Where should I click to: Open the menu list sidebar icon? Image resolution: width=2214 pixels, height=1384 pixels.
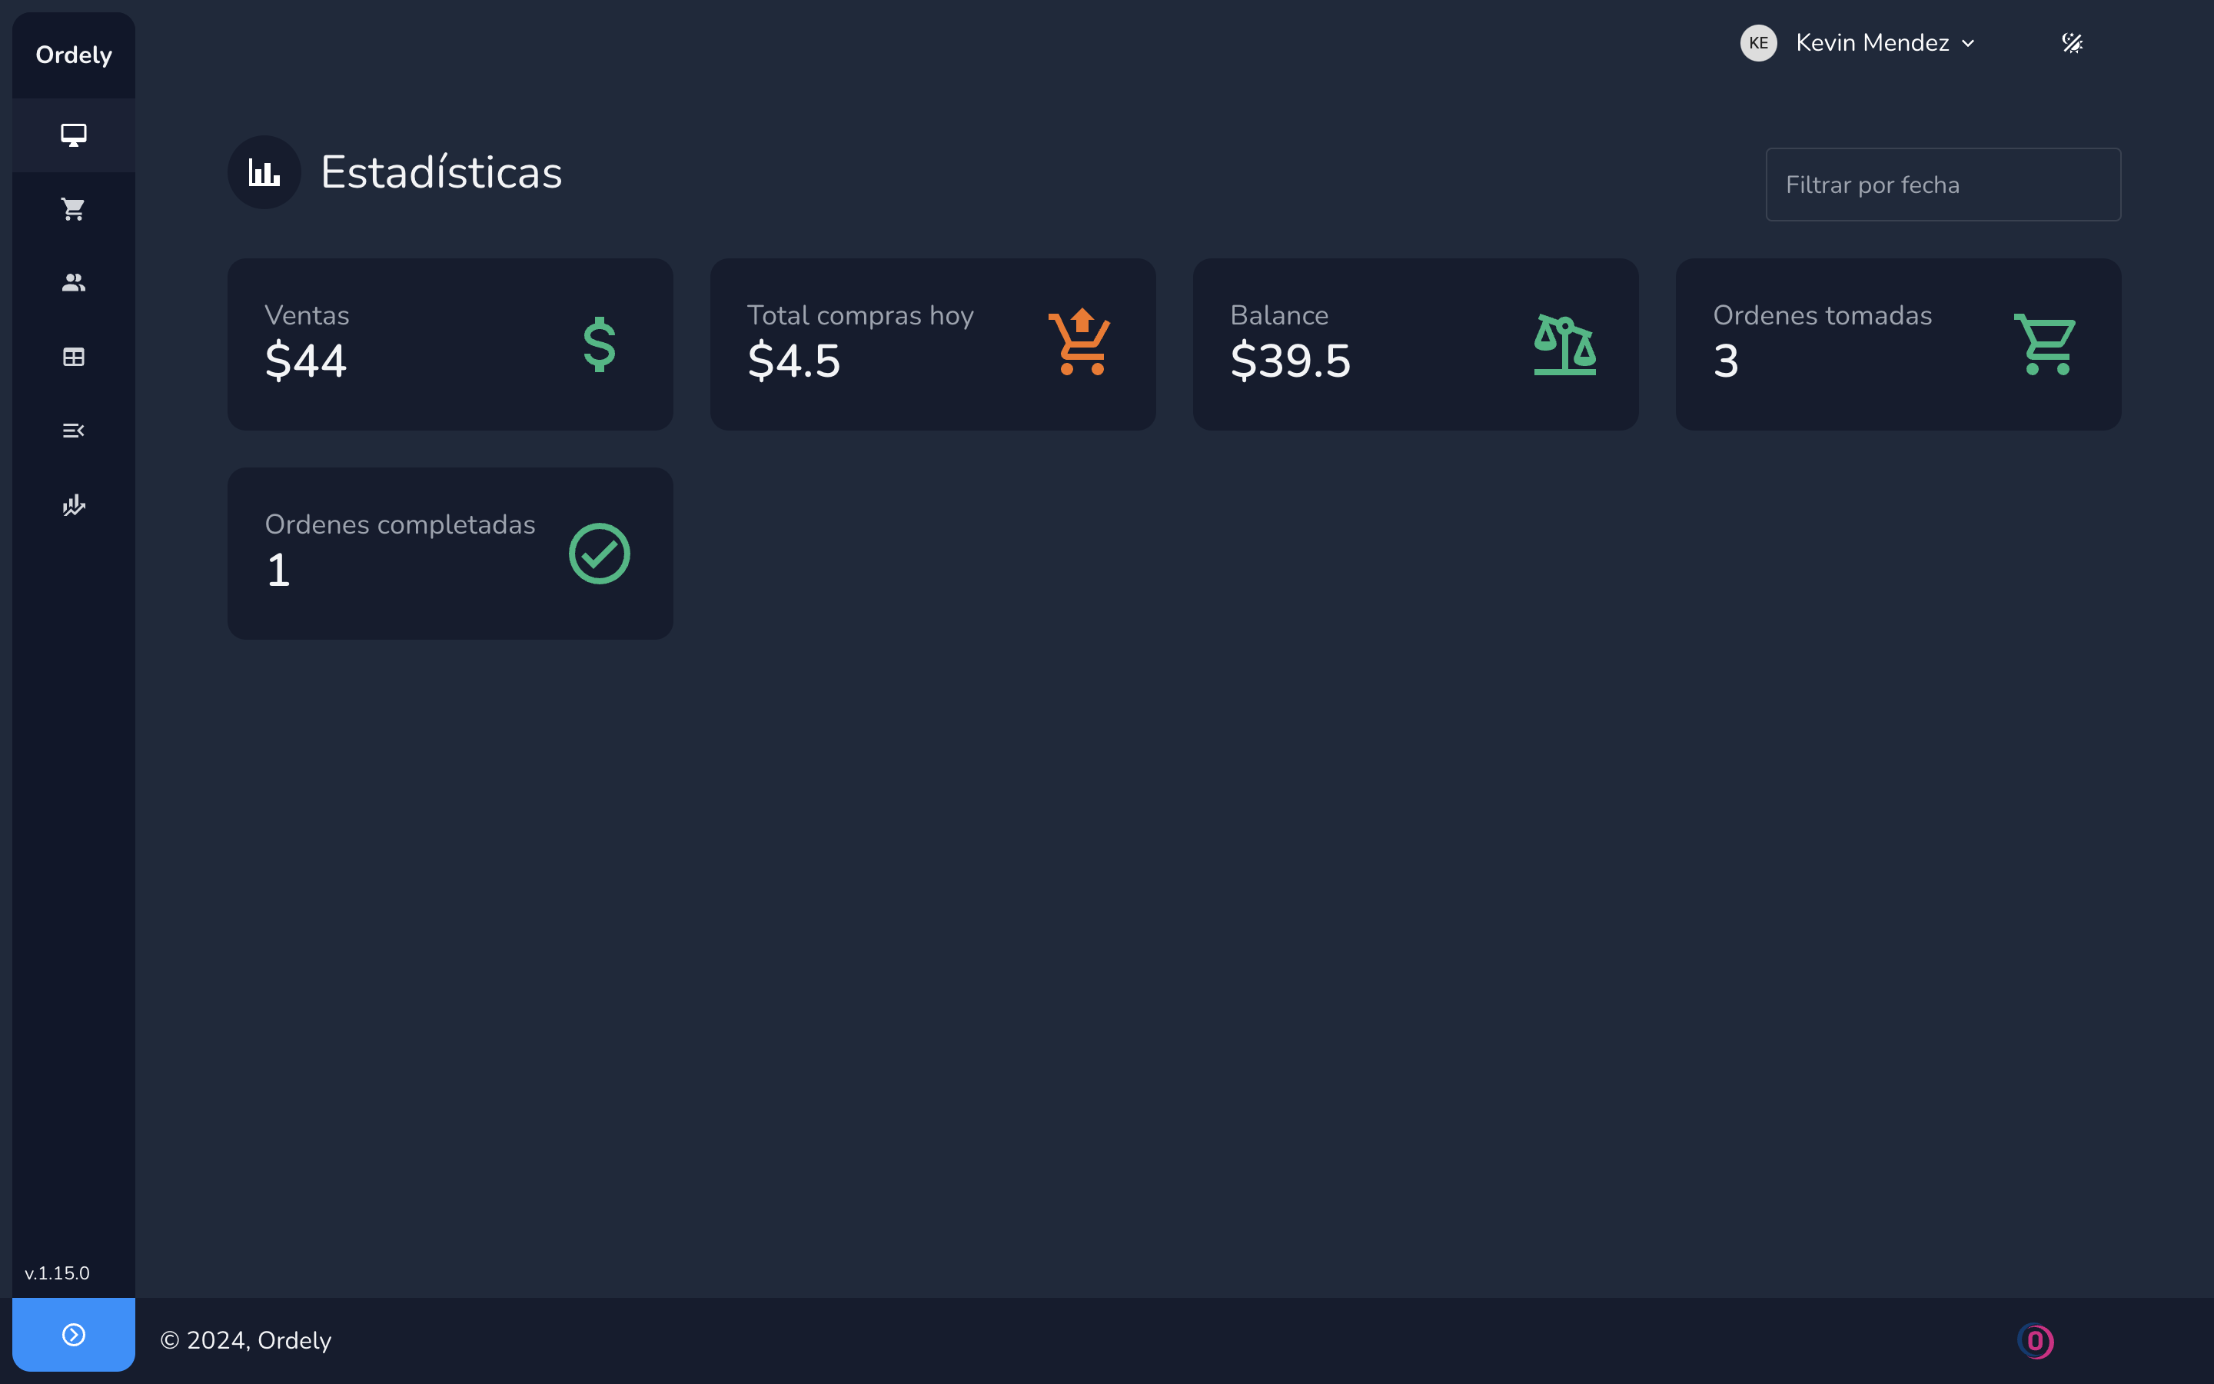tap(73, 431)
